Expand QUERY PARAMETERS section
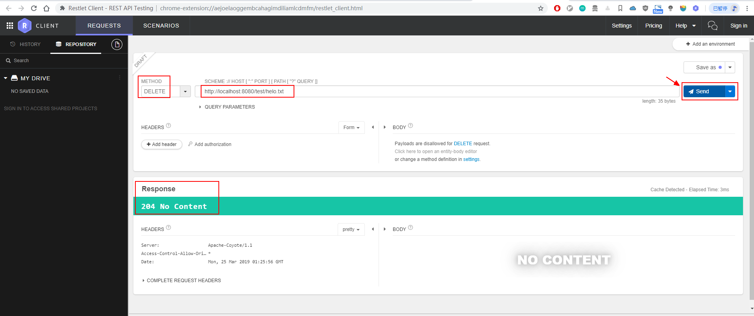 (x=227, y=107)
